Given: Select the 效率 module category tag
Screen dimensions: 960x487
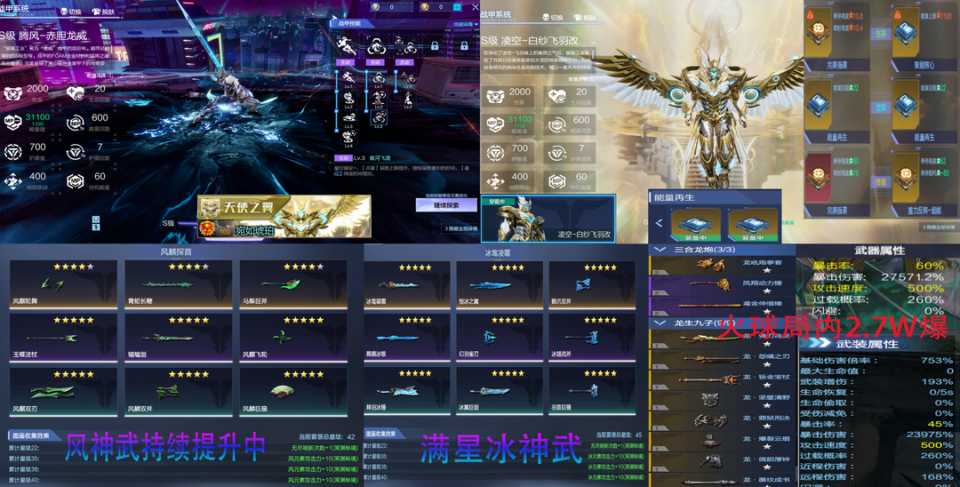Looking at the screenshot, I should 880,107.
